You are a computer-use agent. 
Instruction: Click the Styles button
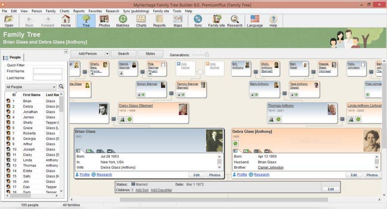tap(150, 54)
